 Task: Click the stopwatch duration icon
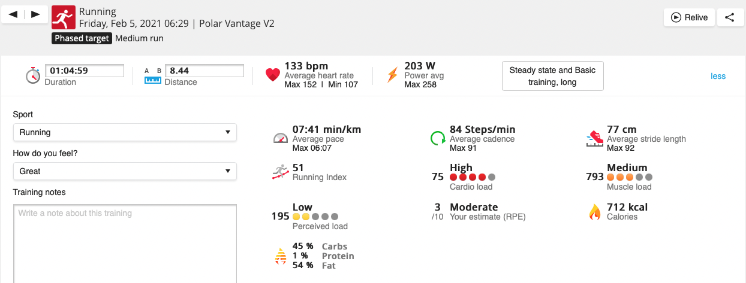coord(32,75)
